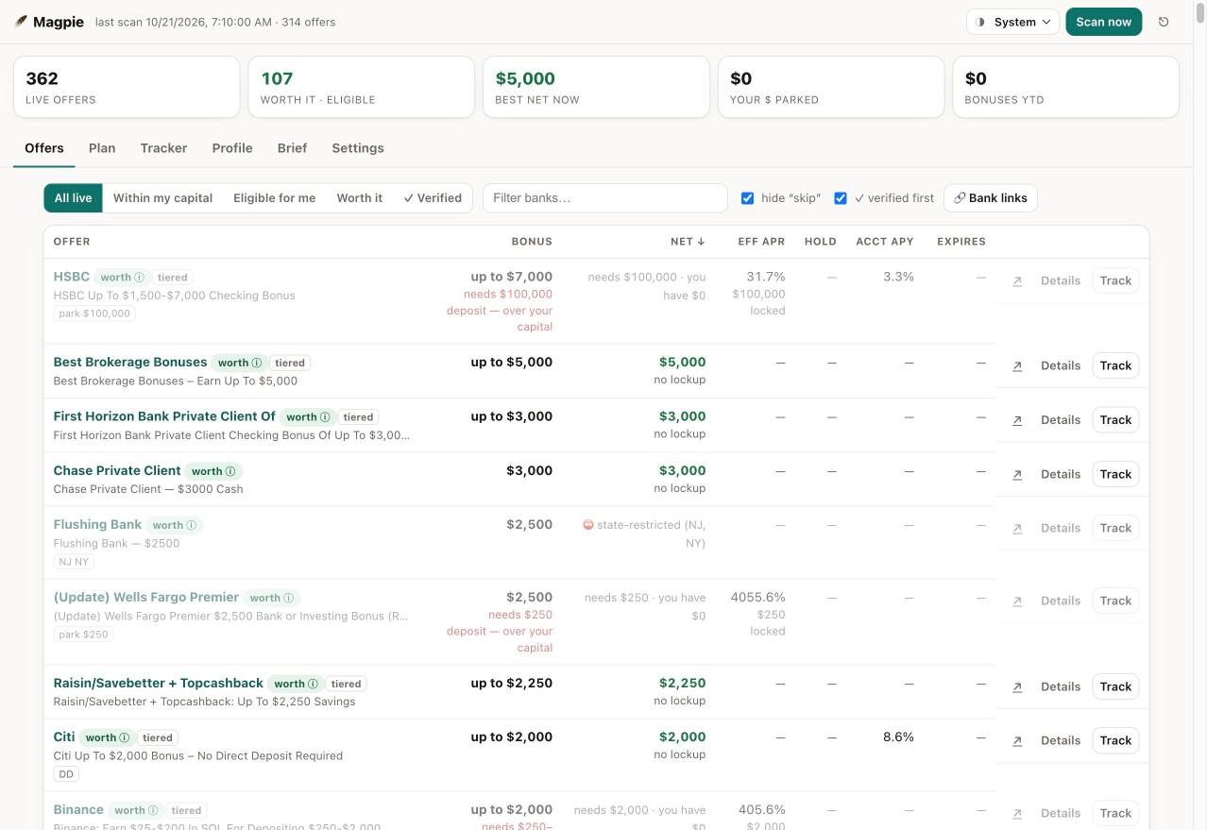Click the "park $100,000" tag under HSBC
The height and width of the screenshot is (830, 1207).
point(94,313)
